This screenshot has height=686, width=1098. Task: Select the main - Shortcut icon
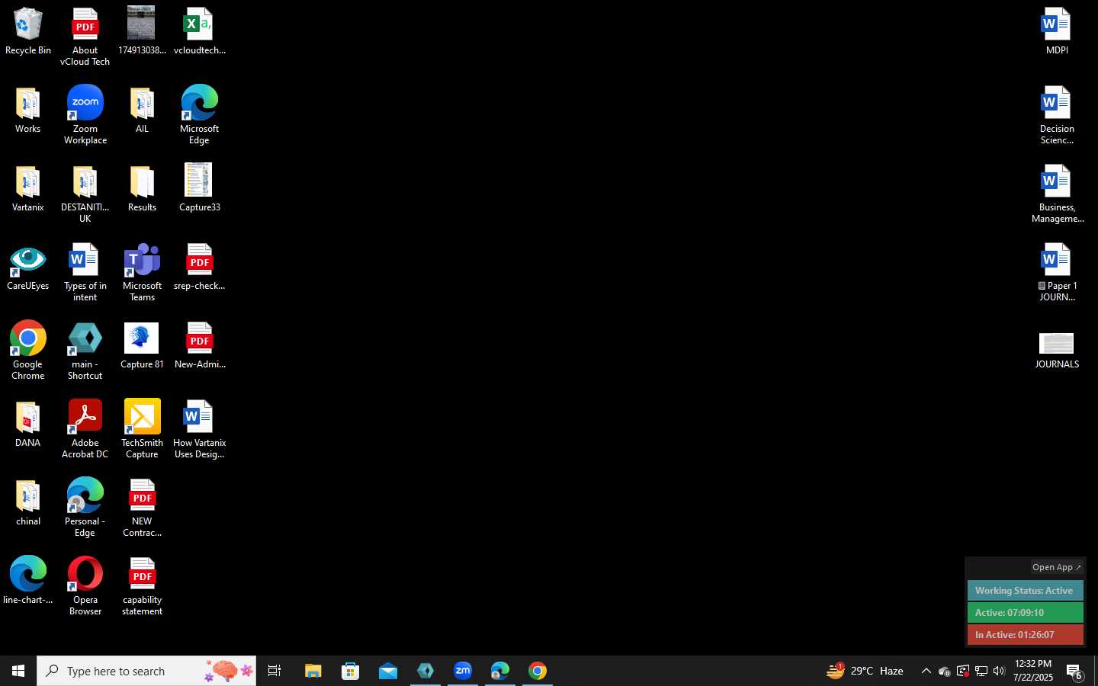coord(85,351)
